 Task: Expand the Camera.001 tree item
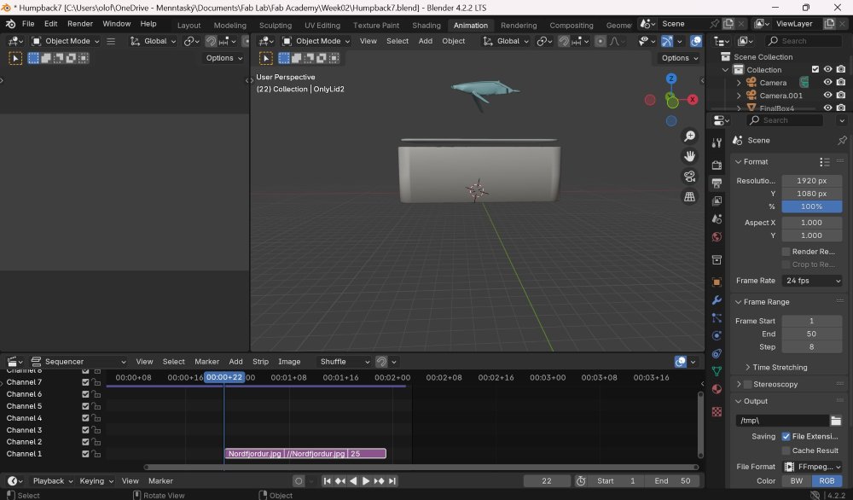coord(738,96)
